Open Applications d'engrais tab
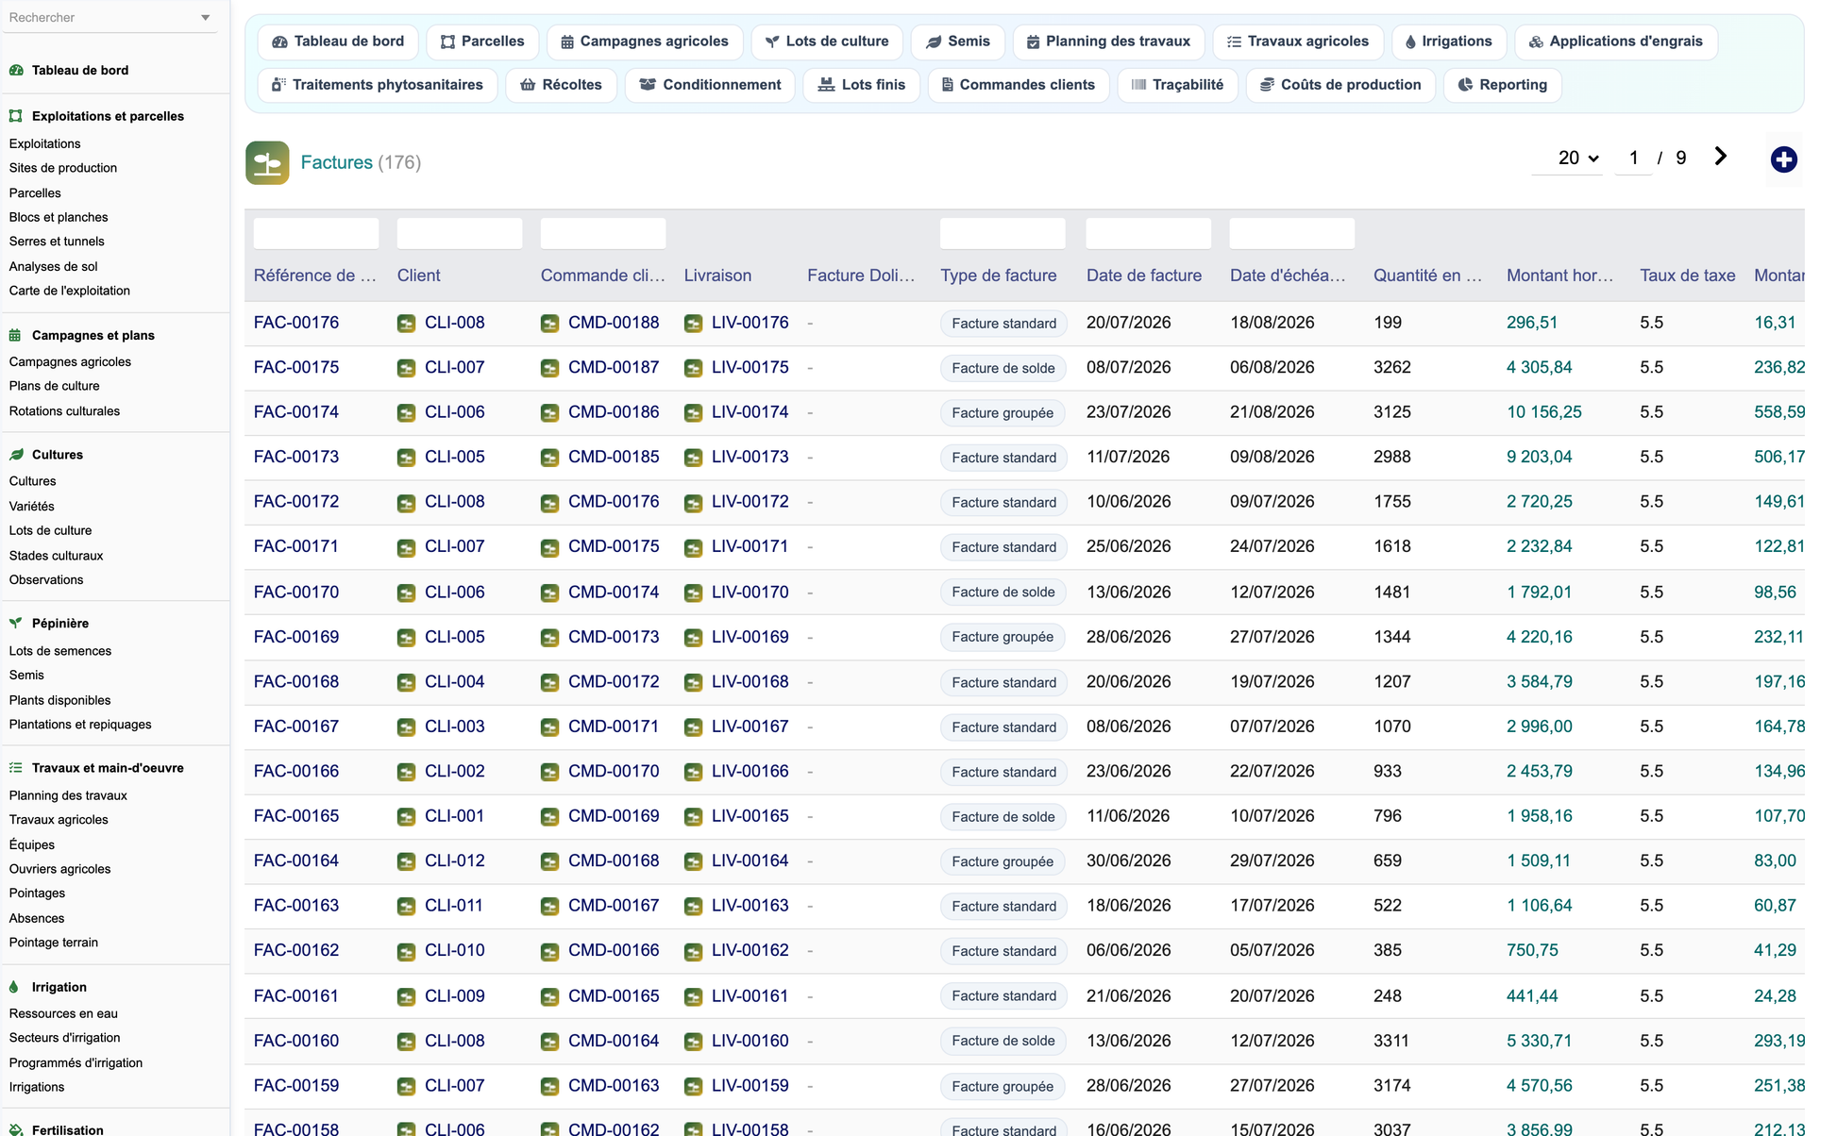Screen dimensions: 1837x1136 1616,42
